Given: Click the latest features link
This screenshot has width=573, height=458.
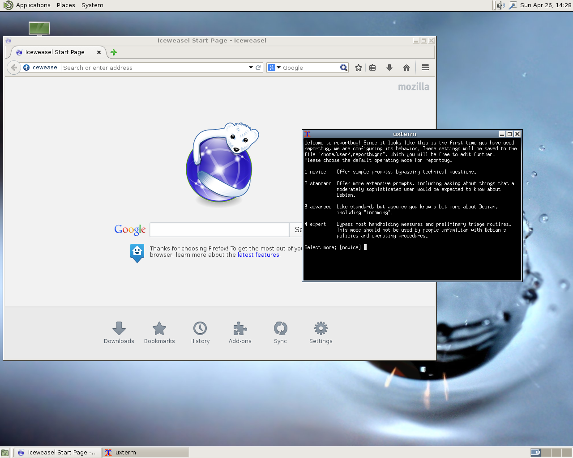Looking at the screenshot, I should pos(258,255).
